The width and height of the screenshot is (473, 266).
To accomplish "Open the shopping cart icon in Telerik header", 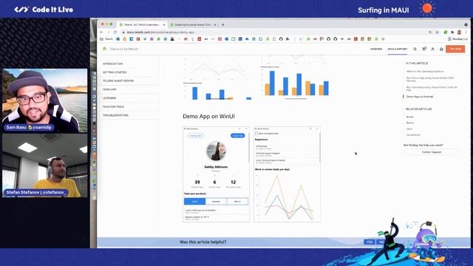I will (424, 49).
